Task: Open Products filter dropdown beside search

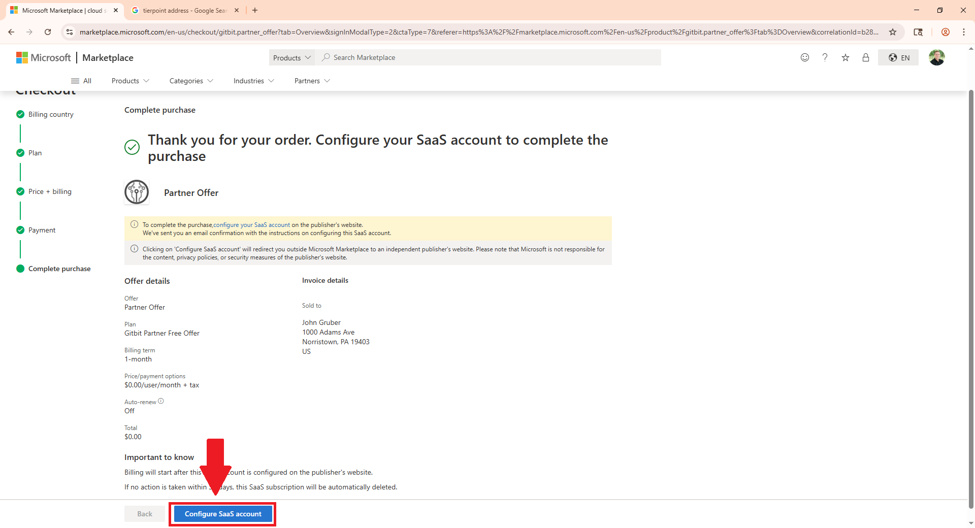Action: [x=292, y=57]
